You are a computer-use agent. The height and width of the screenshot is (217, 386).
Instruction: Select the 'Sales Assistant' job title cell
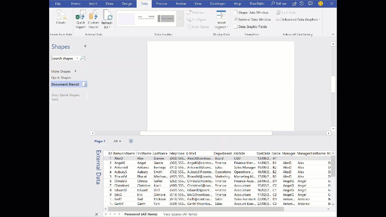(245, 199)
